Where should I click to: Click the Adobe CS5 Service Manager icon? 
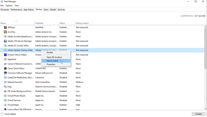[x=5, y=41]
